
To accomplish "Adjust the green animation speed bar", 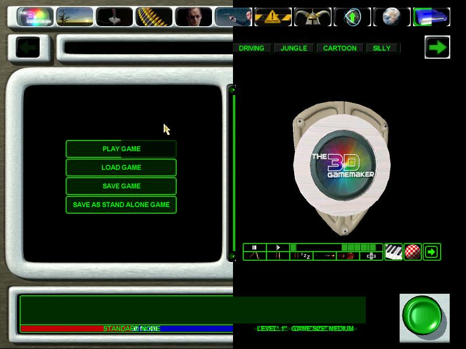I will (x=336, y=248).
